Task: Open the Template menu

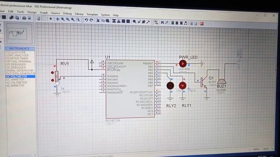Action: (x=92, y=14)
